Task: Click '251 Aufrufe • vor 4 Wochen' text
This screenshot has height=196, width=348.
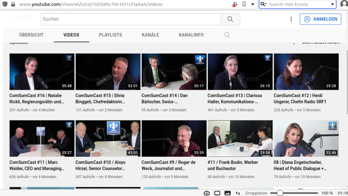Action: pyautogui.click(x=32, y=110)
